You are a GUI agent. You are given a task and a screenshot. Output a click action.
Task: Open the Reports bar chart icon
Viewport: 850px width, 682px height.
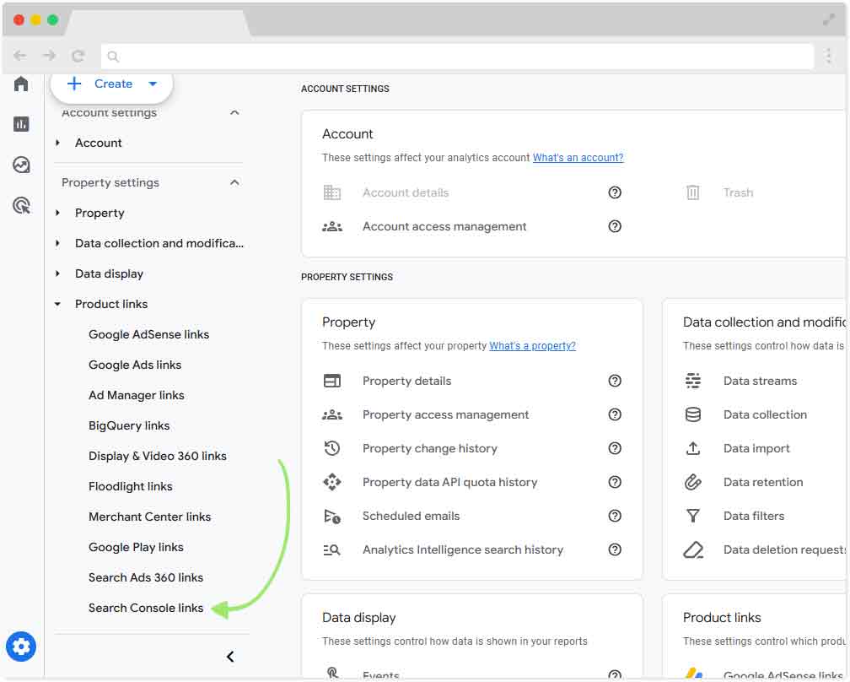(x=21, y=124)
